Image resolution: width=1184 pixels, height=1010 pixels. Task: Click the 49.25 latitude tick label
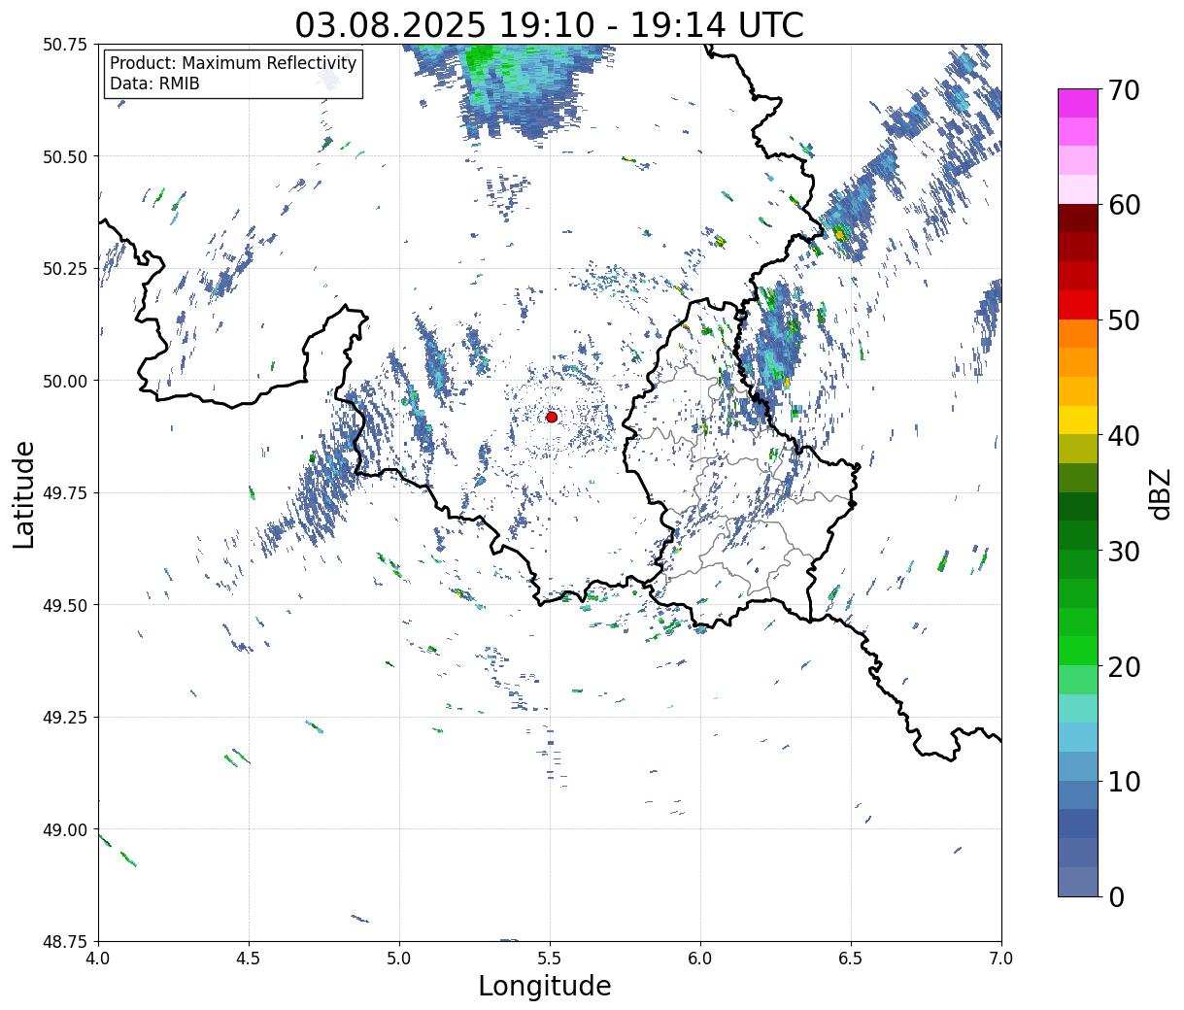(64, 718)
